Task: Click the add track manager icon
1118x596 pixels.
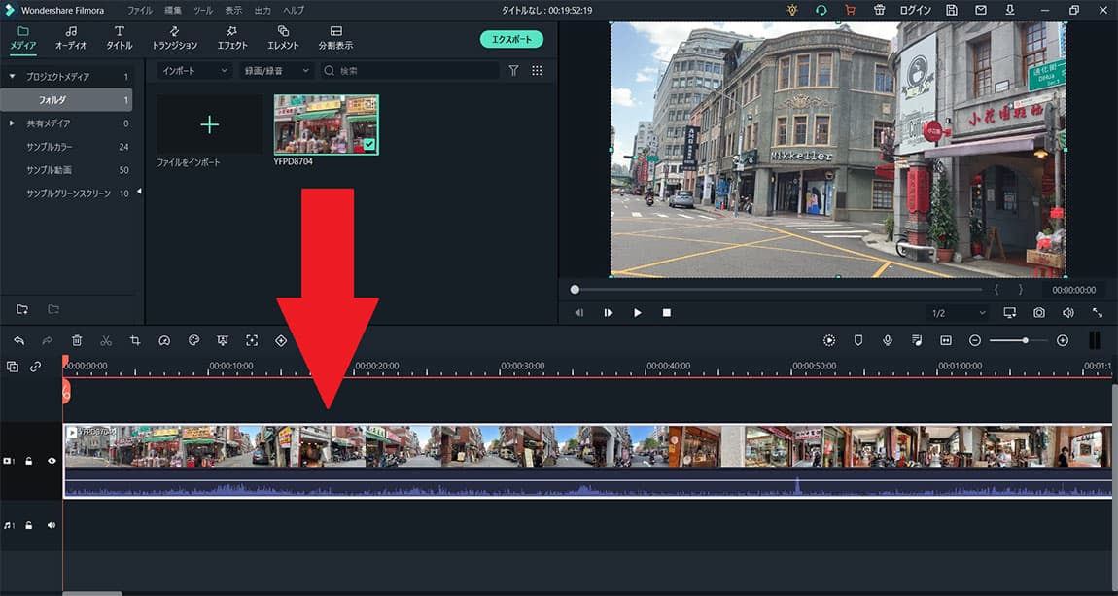Action: (x=13, y=367)
